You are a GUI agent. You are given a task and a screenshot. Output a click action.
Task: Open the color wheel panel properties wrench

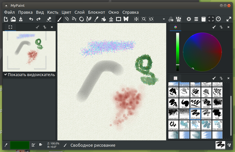point(214,27)
